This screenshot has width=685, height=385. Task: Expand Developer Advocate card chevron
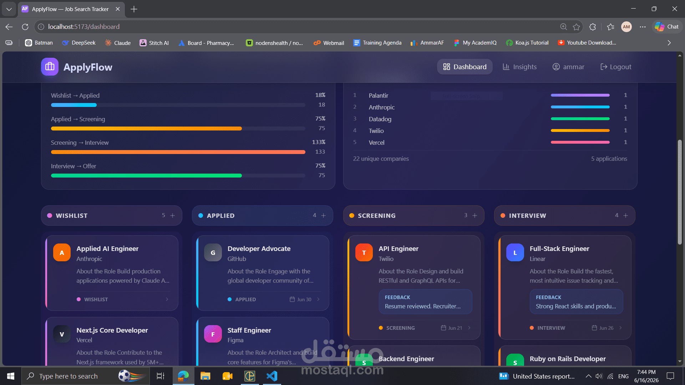318,299
